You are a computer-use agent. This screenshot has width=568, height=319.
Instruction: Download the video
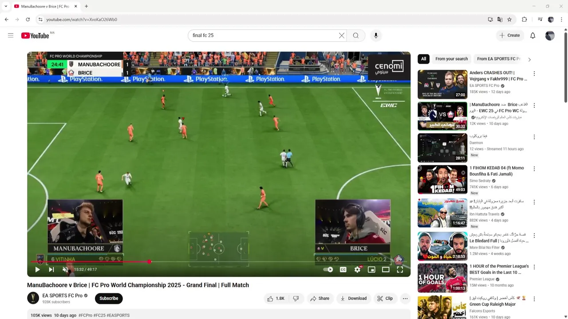(x=353, y=299)
